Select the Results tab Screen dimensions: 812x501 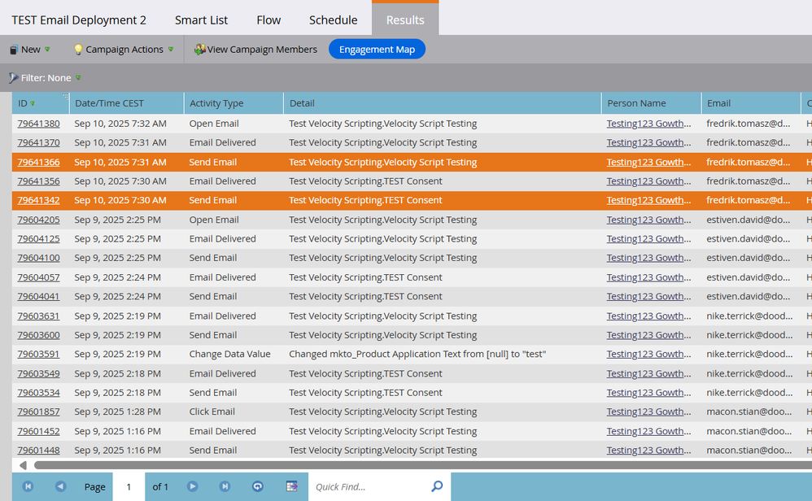coord(405,20)
